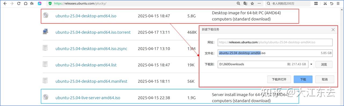This screenshot has width=344, height=106.
Task: Click the 下载并打开 button
Action: (x=279, y=79)
